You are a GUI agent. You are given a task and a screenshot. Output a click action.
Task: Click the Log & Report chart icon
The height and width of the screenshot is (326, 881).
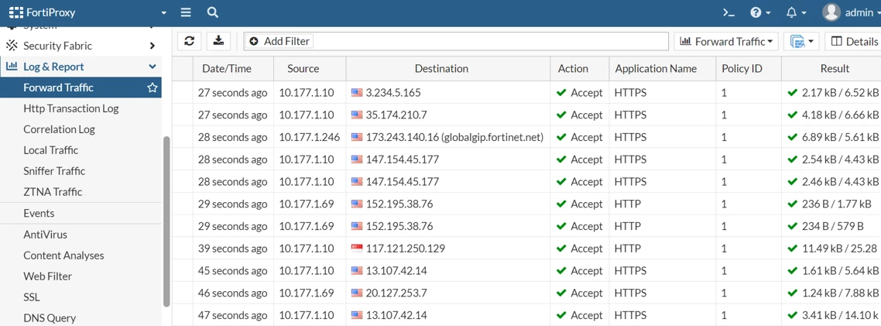pyautogui.click(x=12, y=67)
